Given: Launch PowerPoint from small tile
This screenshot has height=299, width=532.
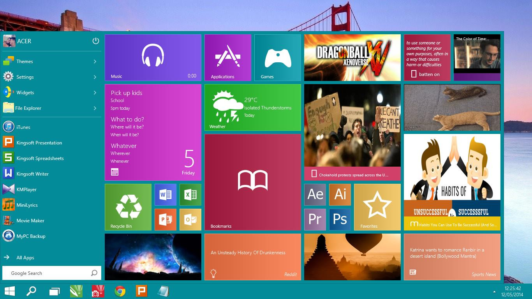Looking at the screenshot, I should tap(166, 220).
